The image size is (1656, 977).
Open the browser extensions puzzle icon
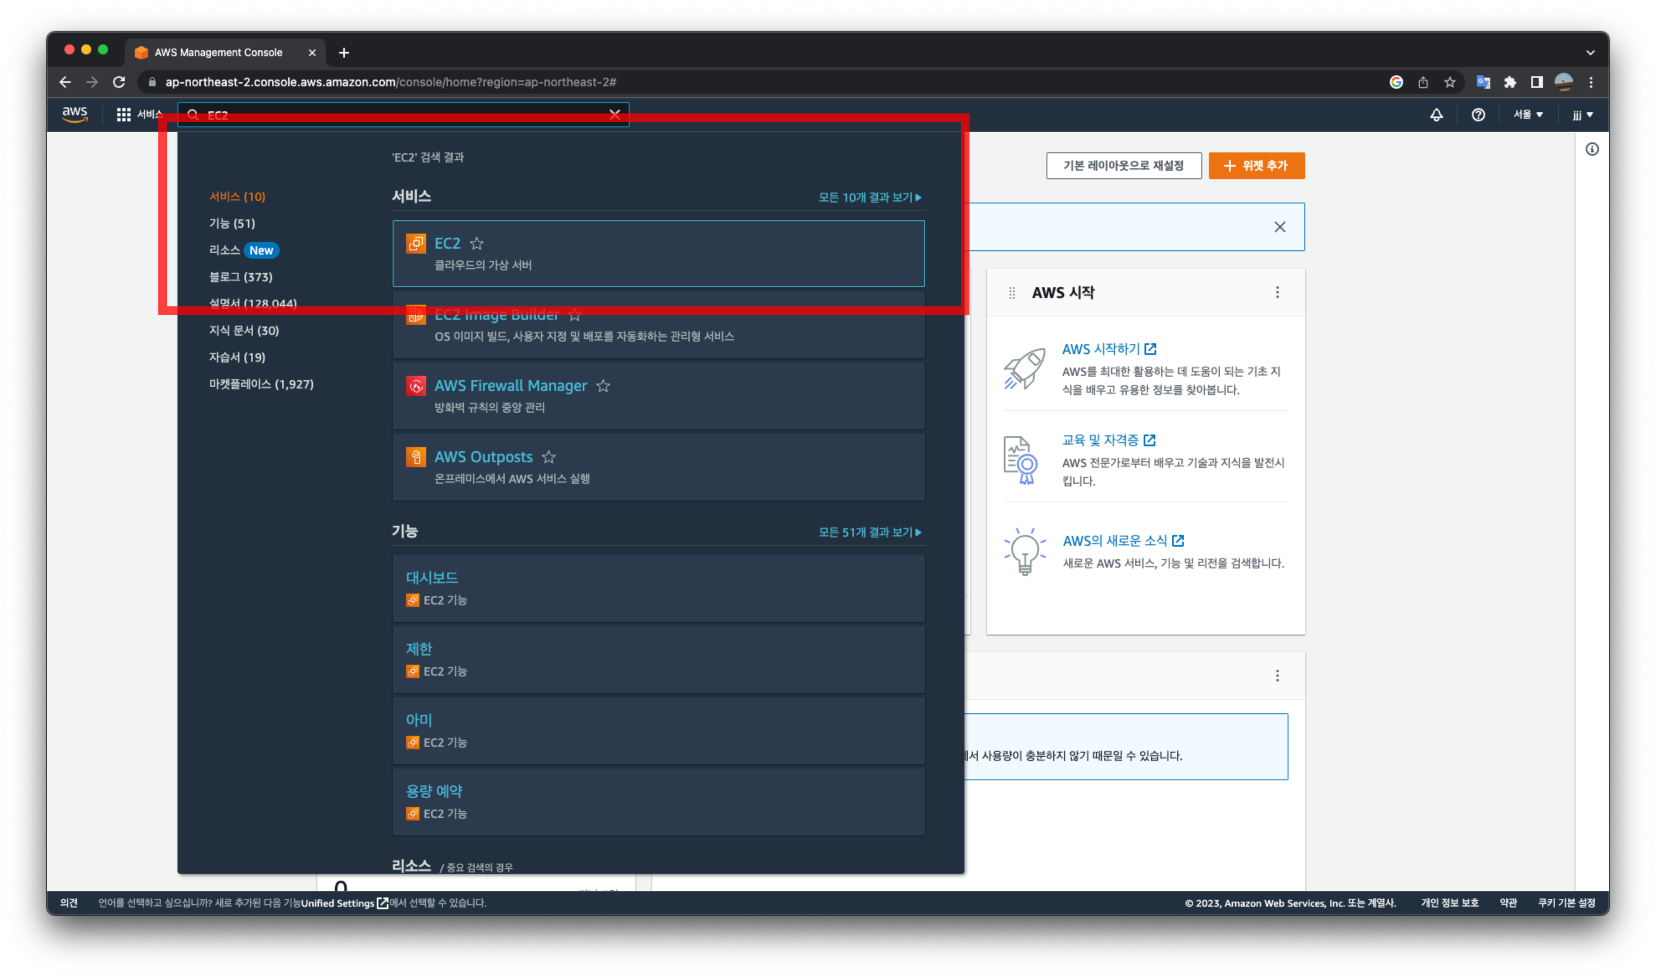1510,82
